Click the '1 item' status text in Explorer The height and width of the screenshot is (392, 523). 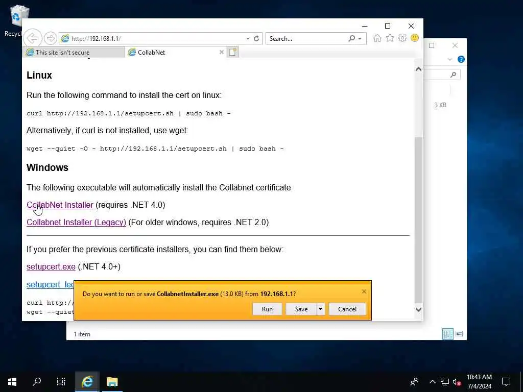point(82,334)
